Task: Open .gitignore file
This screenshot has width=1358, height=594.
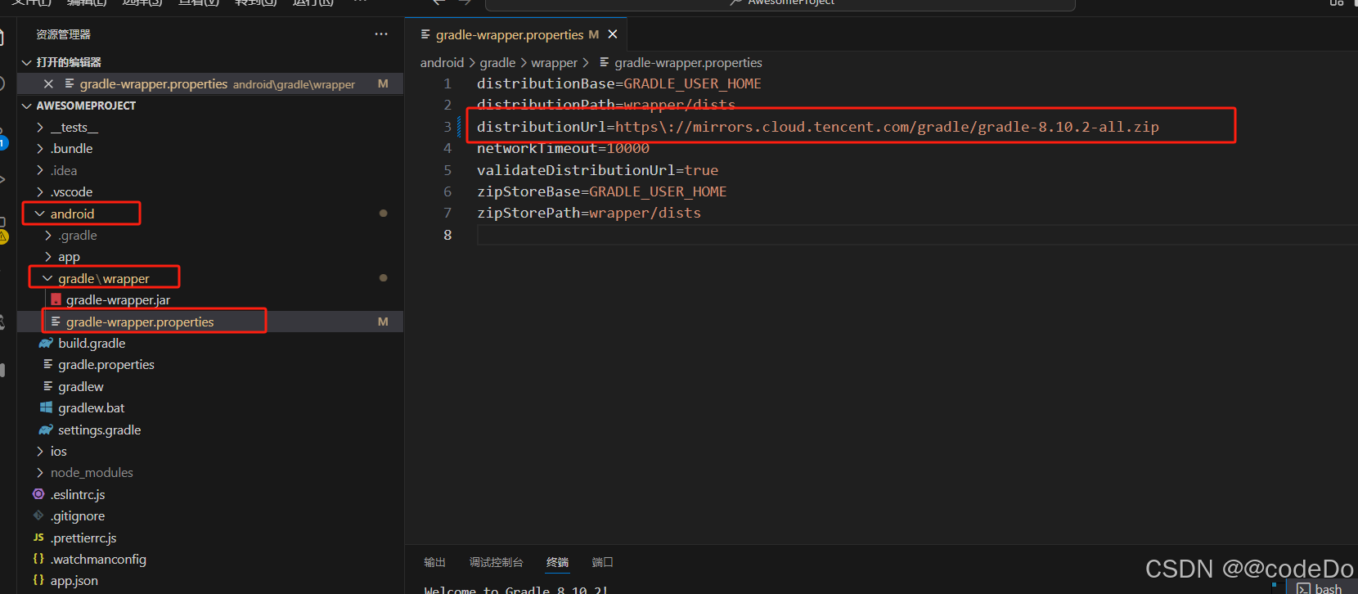Action: [78, 516]
